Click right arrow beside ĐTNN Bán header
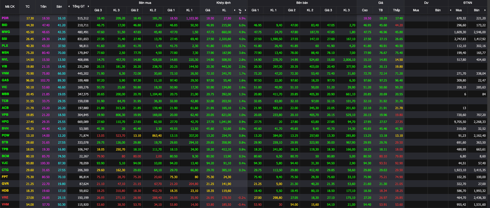 (x=485, y=10)
